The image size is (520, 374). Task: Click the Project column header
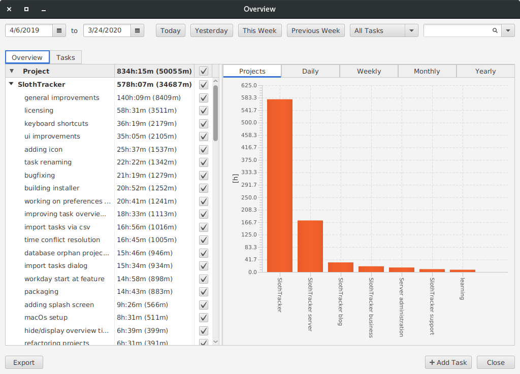click(60, 71)
